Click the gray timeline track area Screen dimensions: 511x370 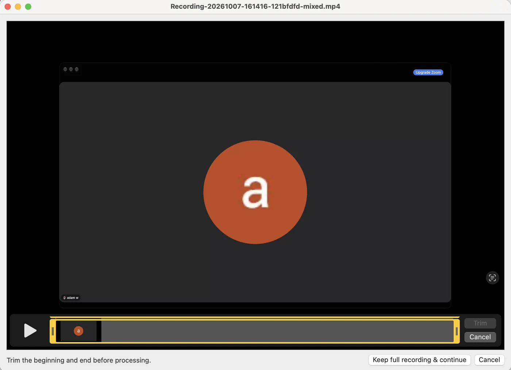point(277,331)
